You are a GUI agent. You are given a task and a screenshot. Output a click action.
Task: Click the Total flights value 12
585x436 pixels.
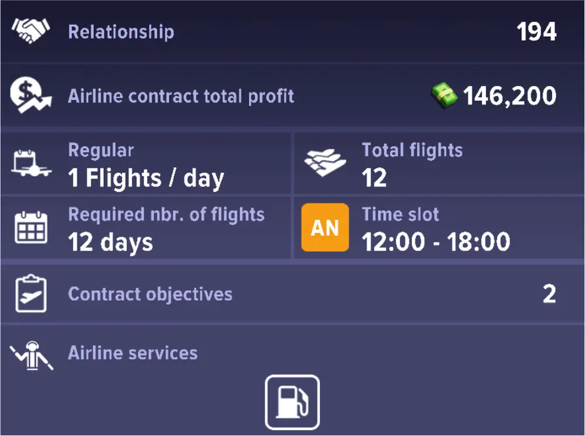pos(374,178)
